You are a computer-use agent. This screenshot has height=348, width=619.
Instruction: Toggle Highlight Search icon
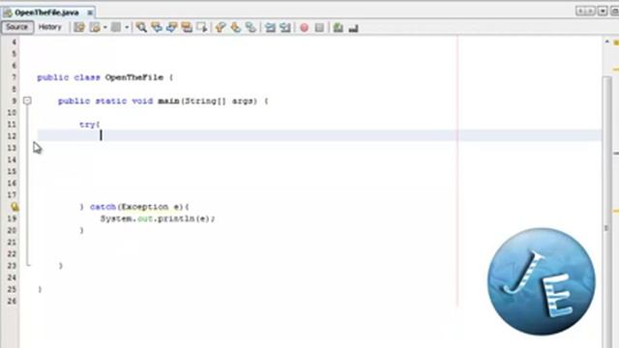pyautogui.click(x=187, y=27)
